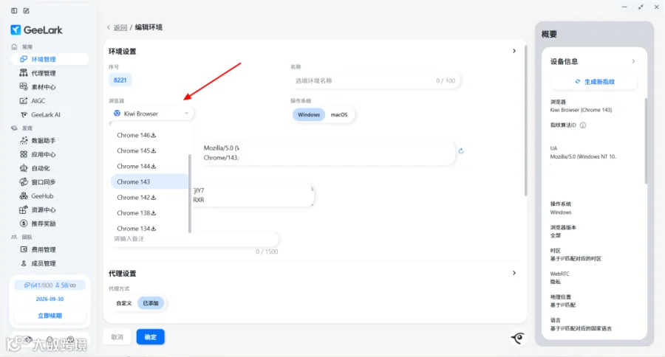Viewport: 665px width, 357px height.
Task: Click the 确定 confirm button
Action: pos(151,337)
